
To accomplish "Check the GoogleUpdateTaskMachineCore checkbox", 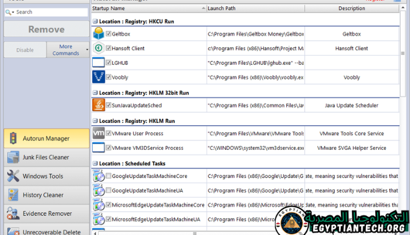I will point(109,176).
